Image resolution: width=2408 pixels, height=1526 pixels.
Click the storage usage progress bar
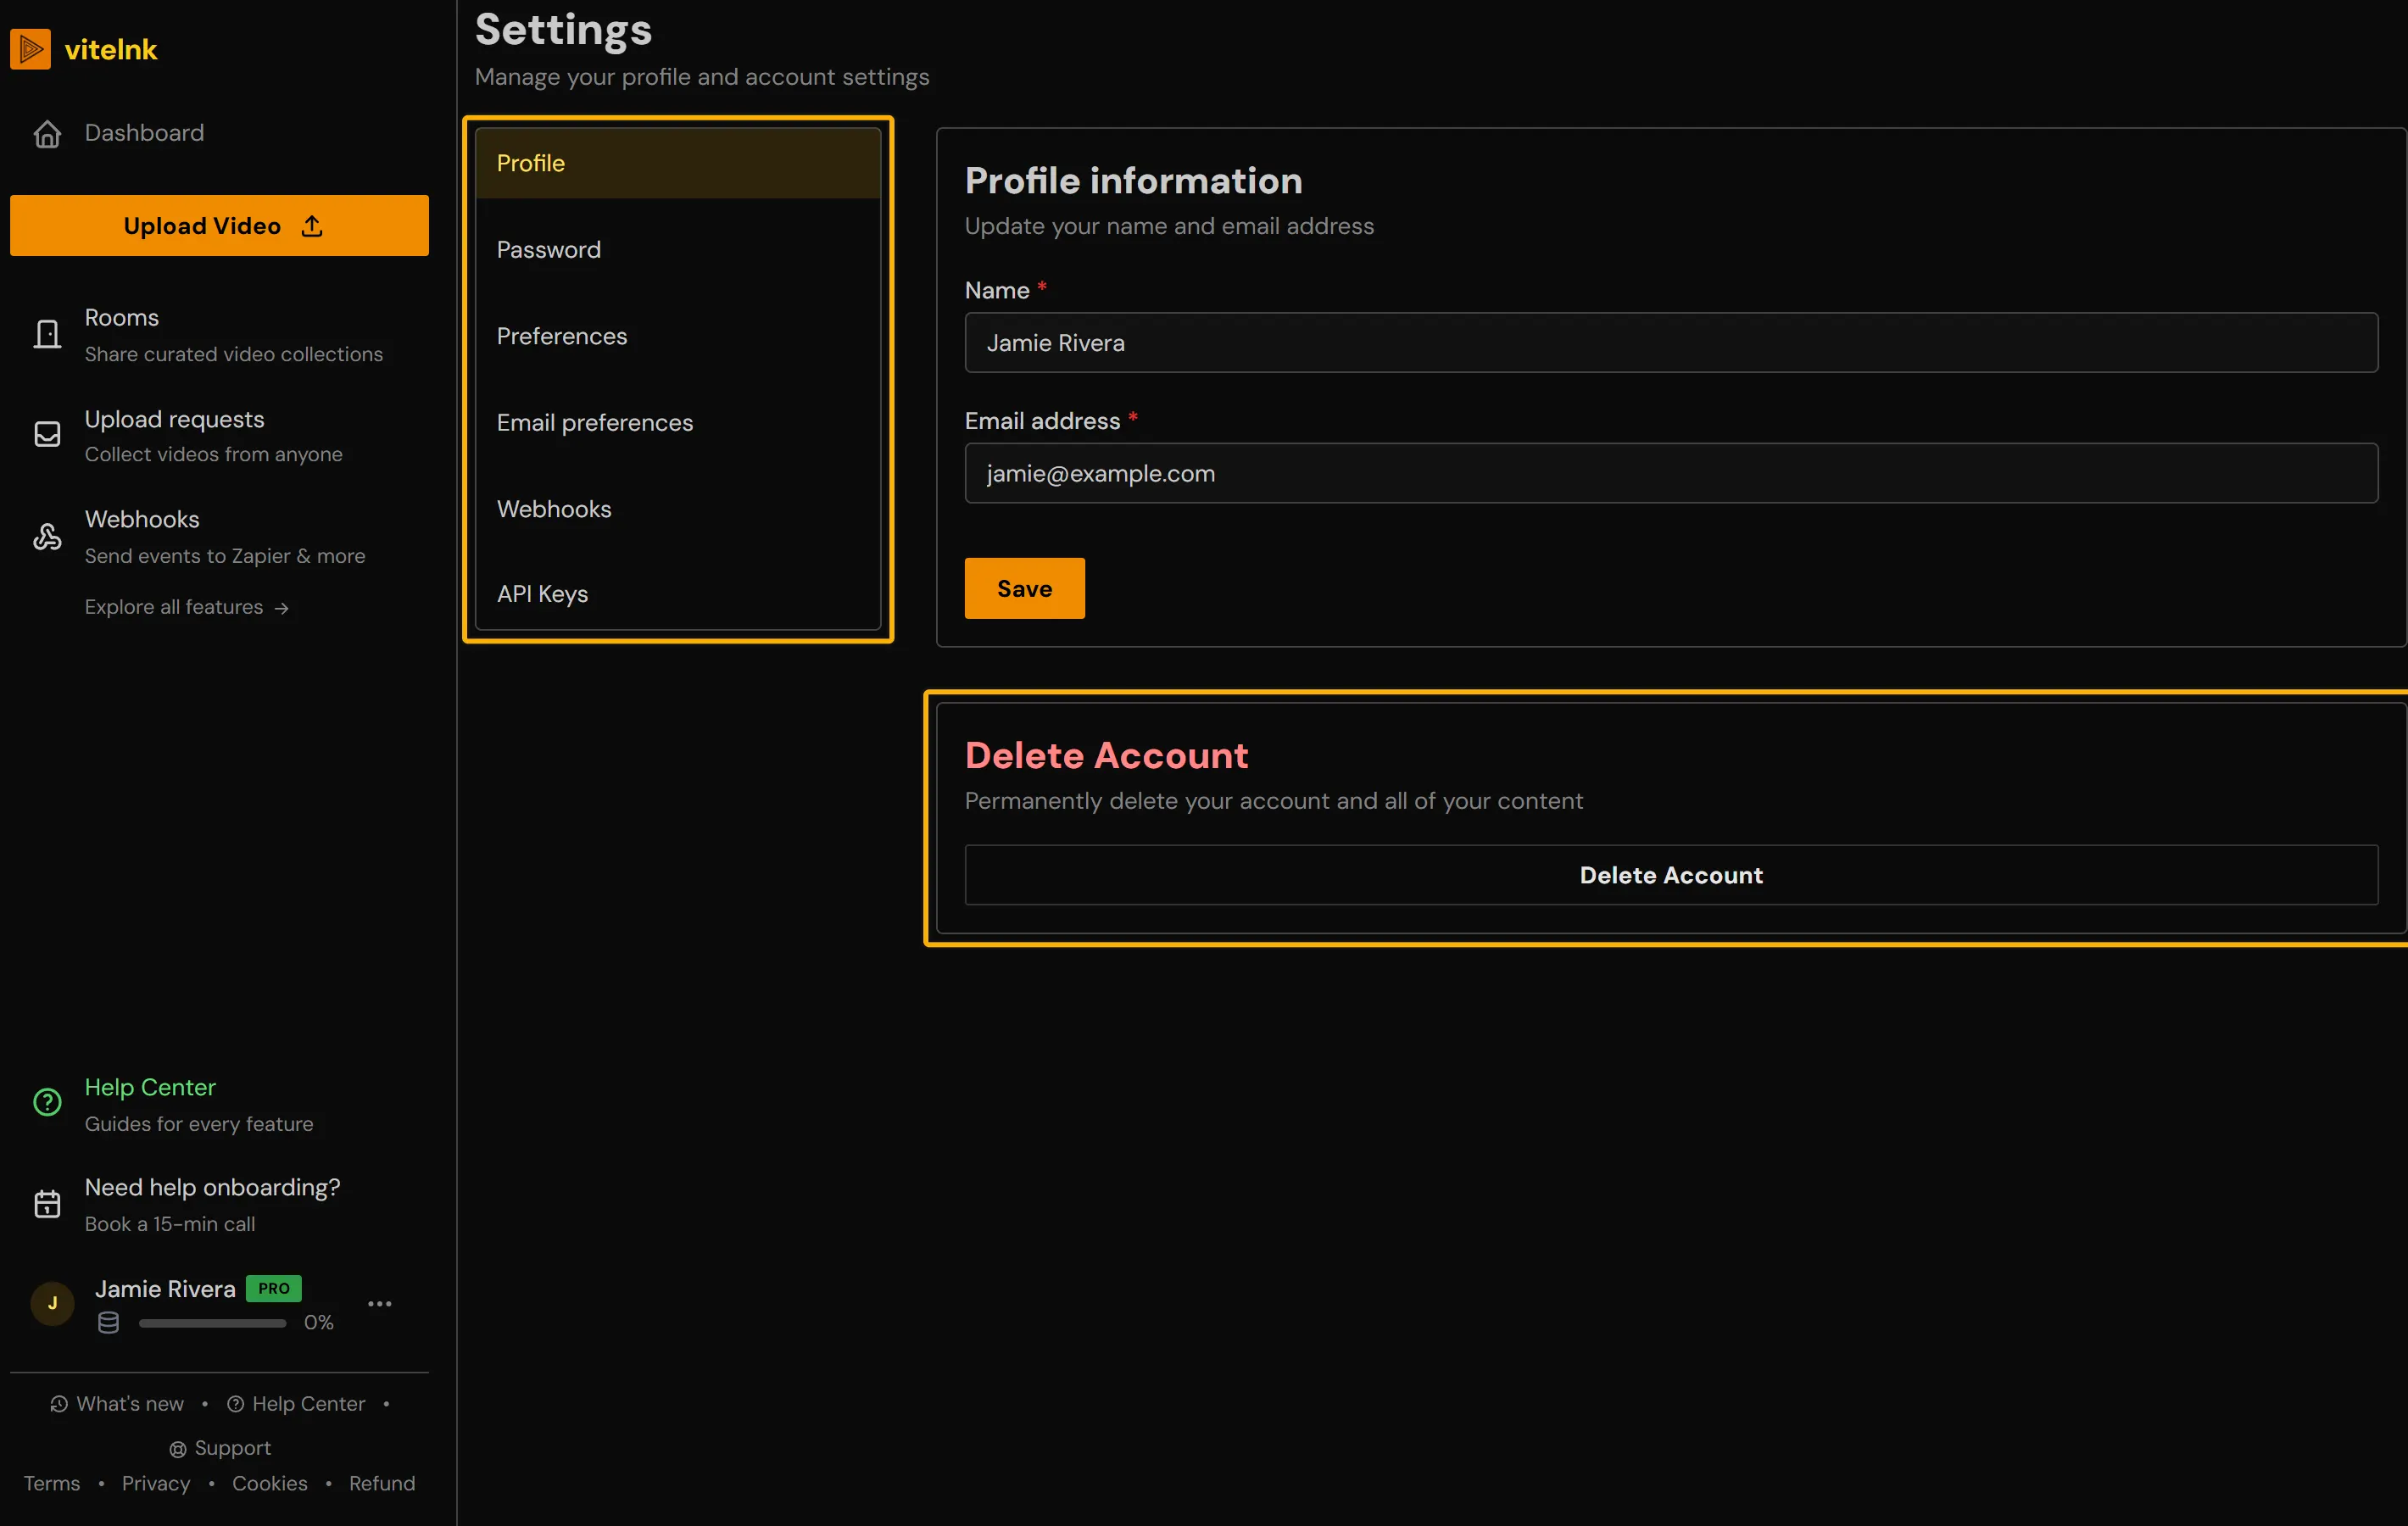point(212,1323)
